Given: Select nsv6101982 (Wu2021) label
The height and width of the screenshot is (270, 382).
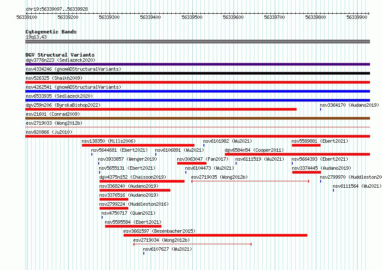Looking at the screenshot, I should click(227, 141).
